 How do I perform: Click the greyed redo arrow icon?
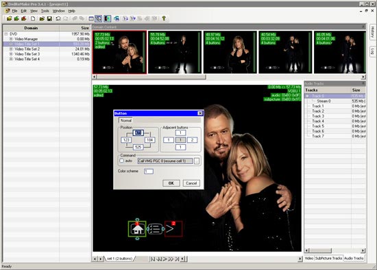(66, 18)
